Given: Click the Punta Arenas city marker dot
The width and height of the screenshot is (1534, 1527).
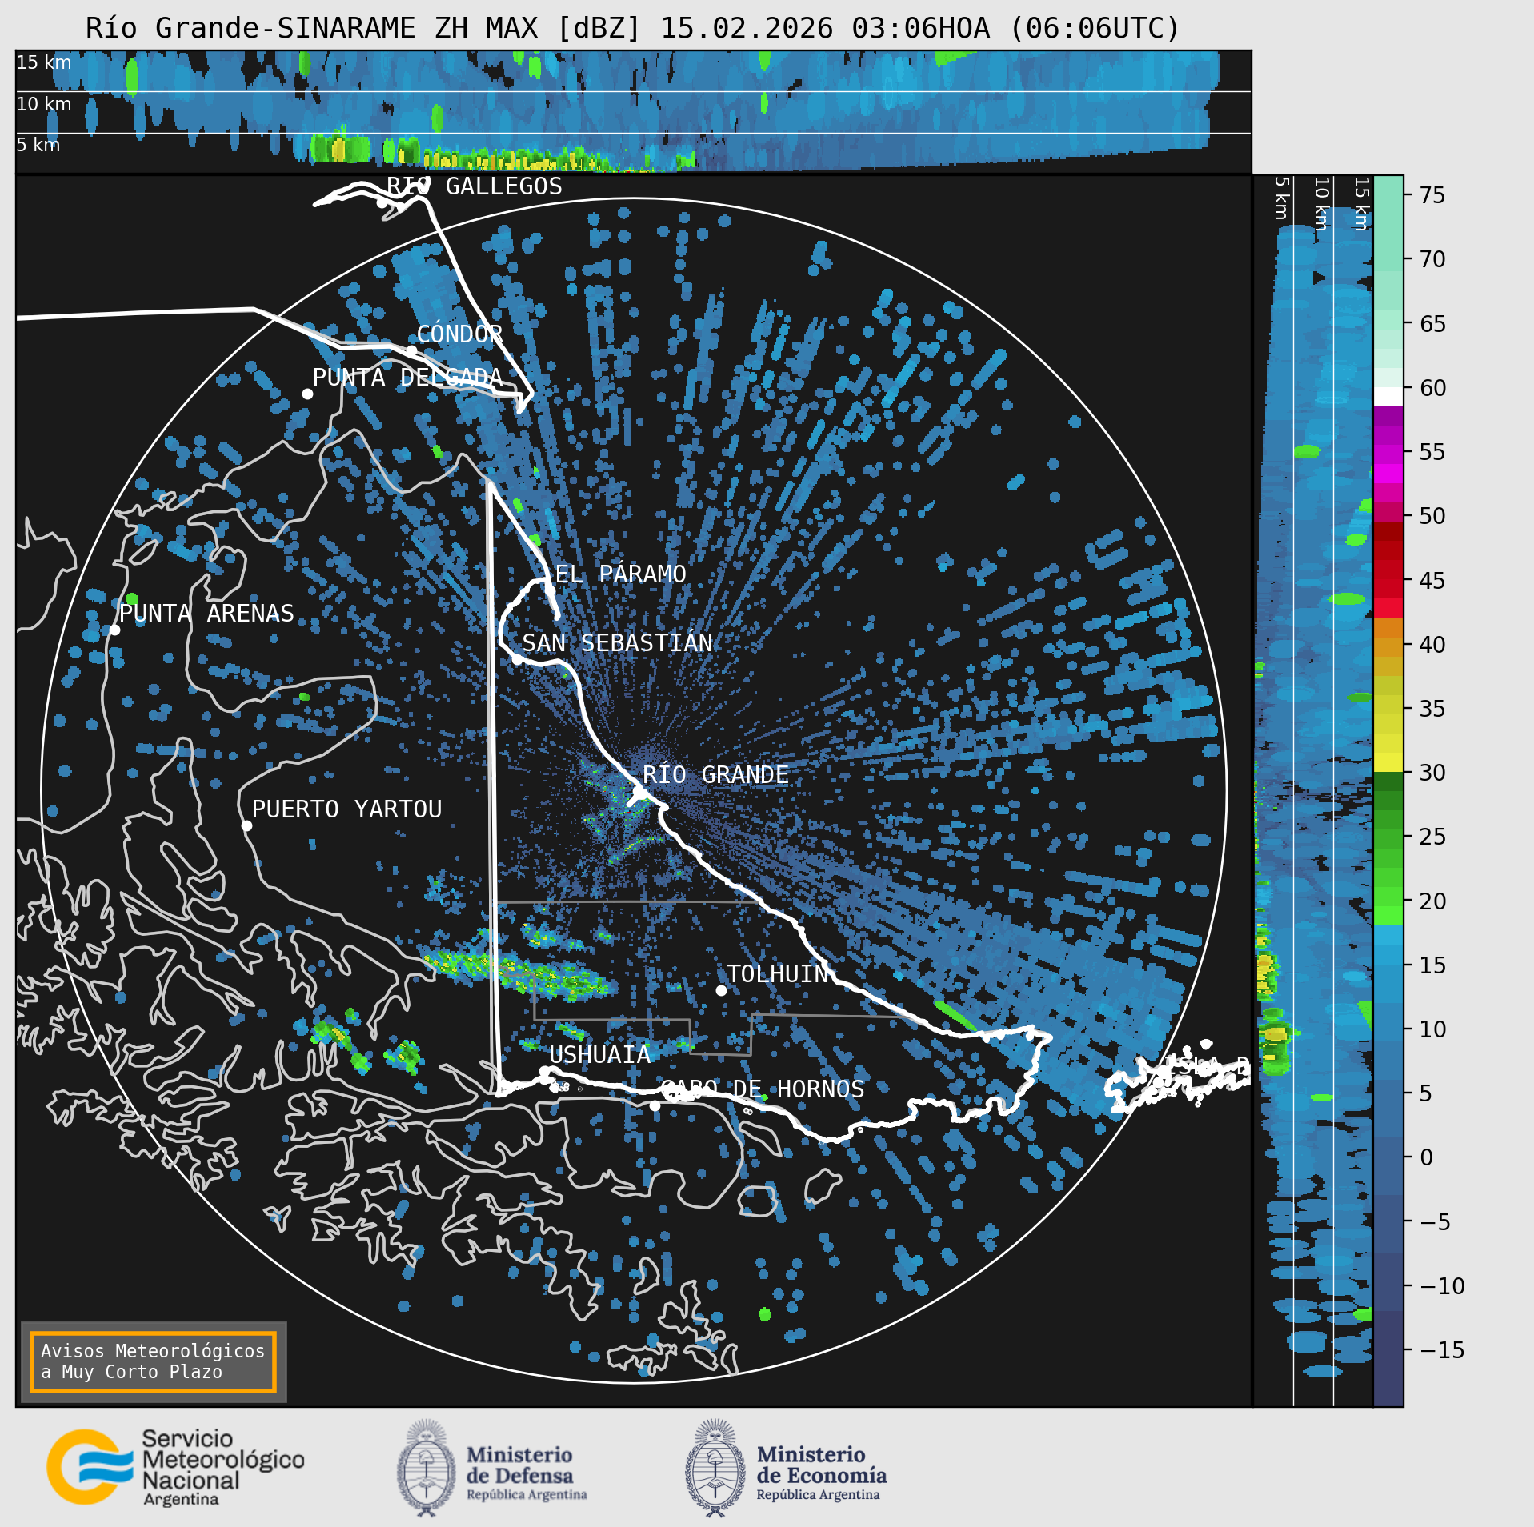Looking at the screenshot, I should pyautogui.click(x=114, y=630).
